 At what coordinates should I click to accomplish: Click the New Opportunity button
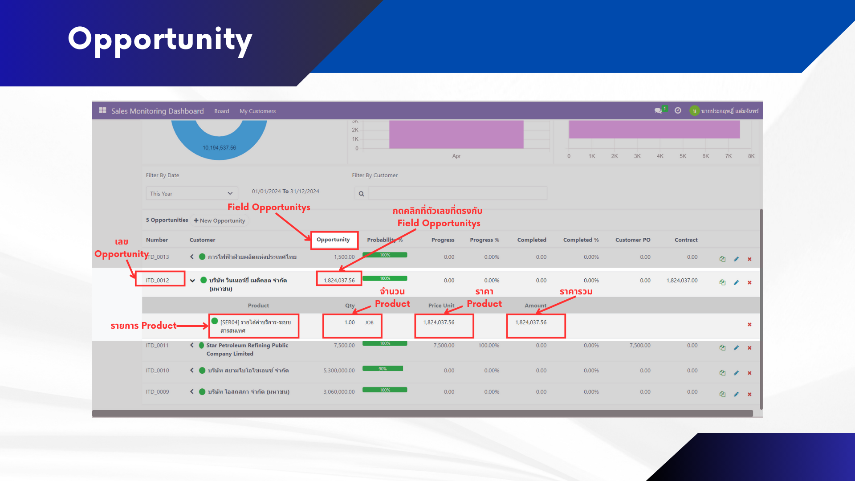pyautogui.click(x=220, y=220)
